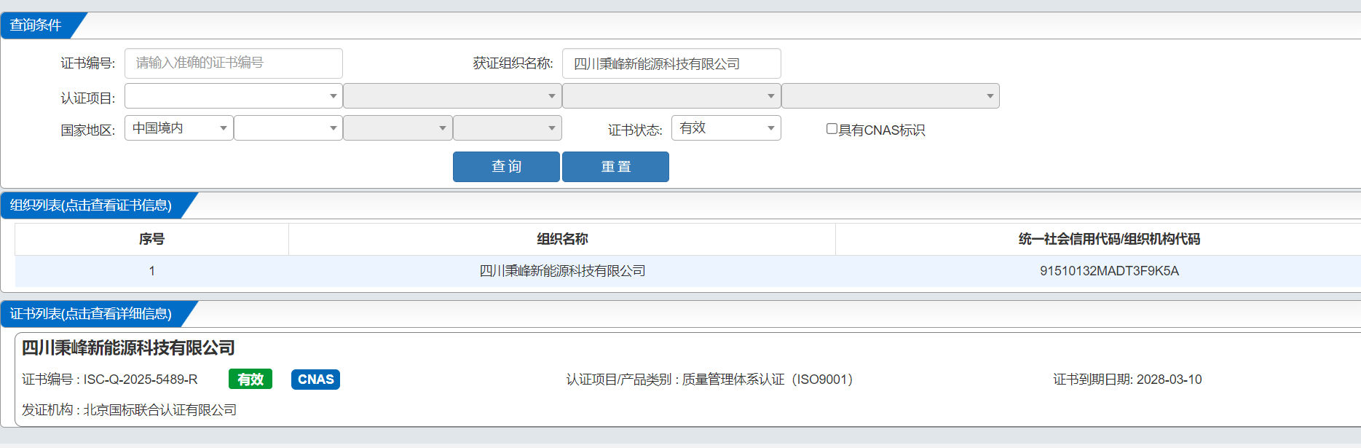Click the 国家地区 label
1361x448 pixels.
click(x=88, y=130)
